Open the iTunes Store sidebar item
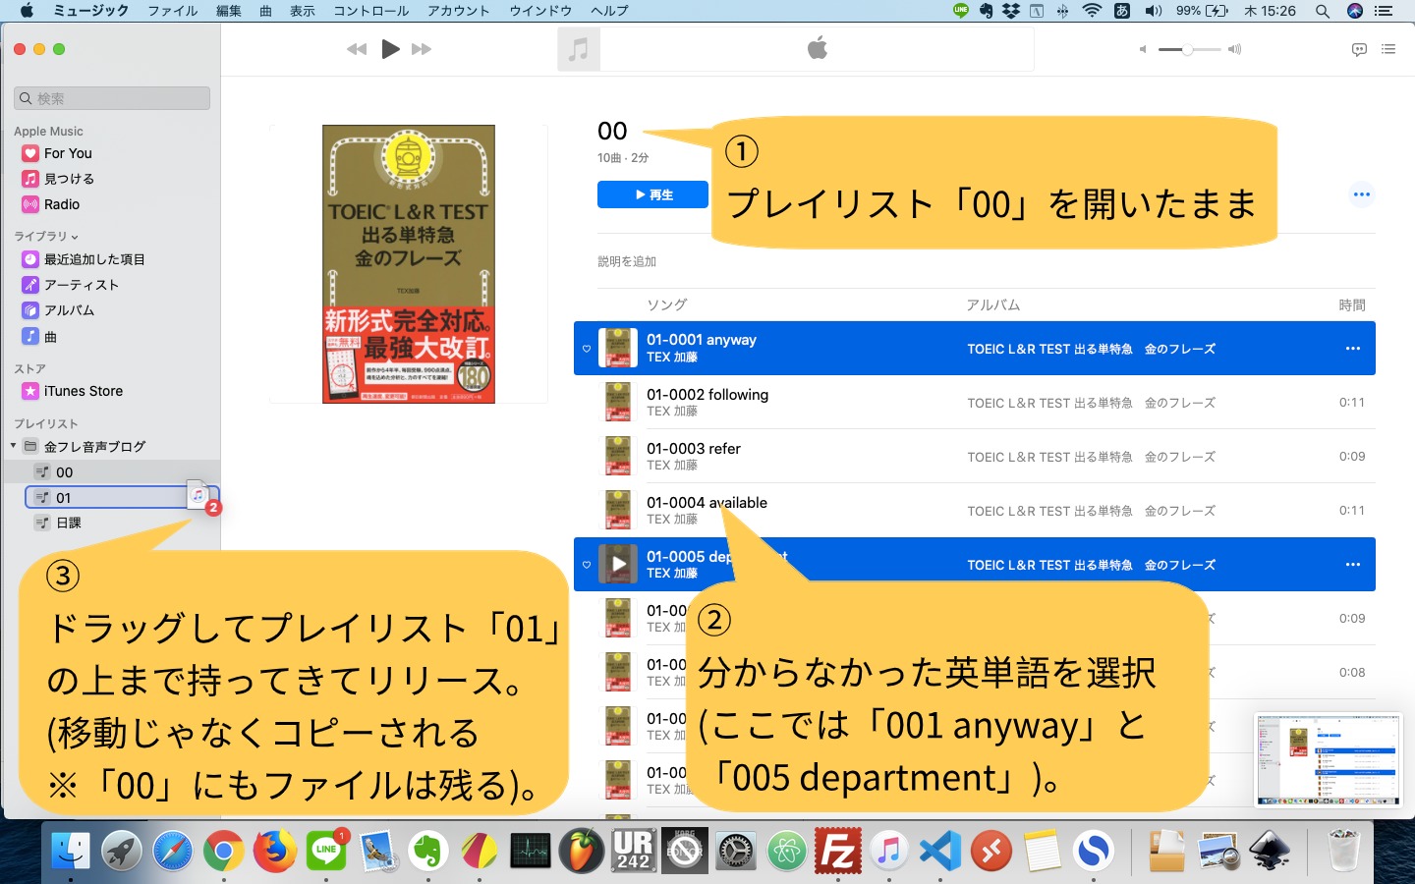 pyautogui.click(x=83, y=390)
